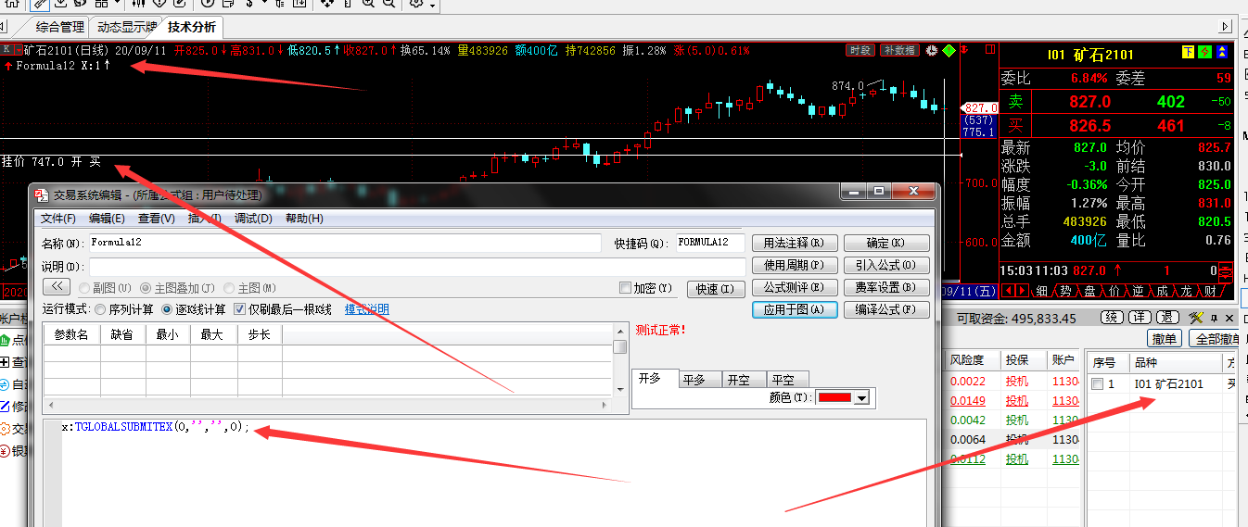The height and width of the screenshot is (527, 1248).
Task: Click the red scroll icon beside the tick row
Action: pos(1226,272)
